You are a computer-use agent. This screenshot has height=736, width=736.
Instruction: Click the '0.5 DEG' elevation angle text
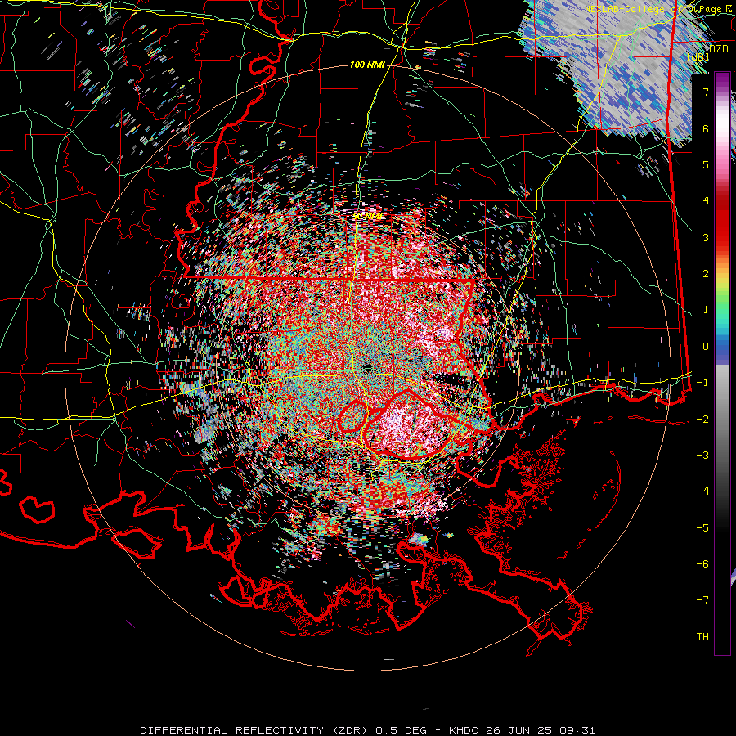(x=402, y=730)
